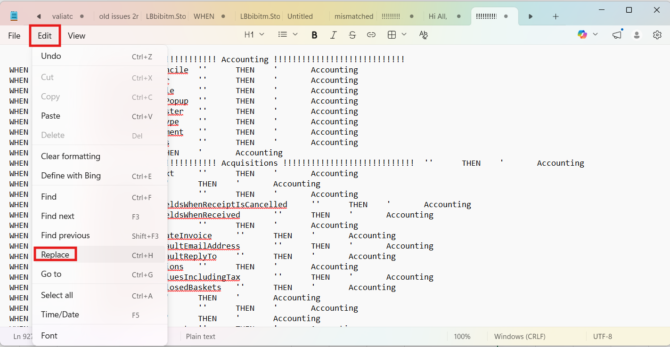This screenshot has height=347, width=670.
Task: Apply italic formatting from the toolbar
Action: tap(334, 35)
